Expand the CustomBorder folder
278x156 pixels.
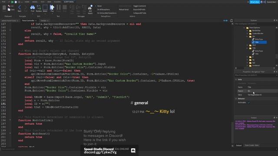click(x=247, y=33)
